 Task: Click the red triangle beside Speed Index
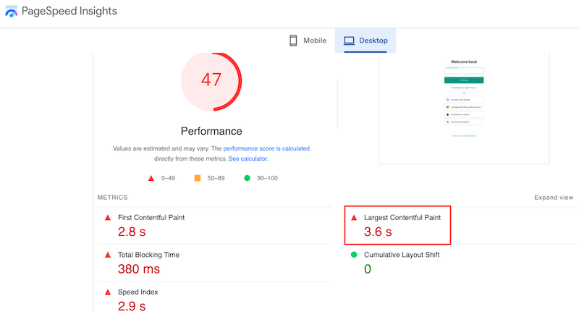click(x=108, y=292)
